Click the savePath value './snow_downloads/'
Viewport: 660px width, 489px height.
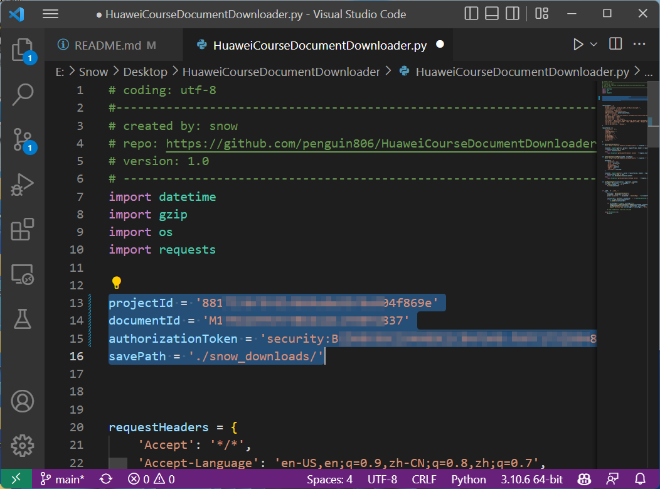[x=255, y=357]
